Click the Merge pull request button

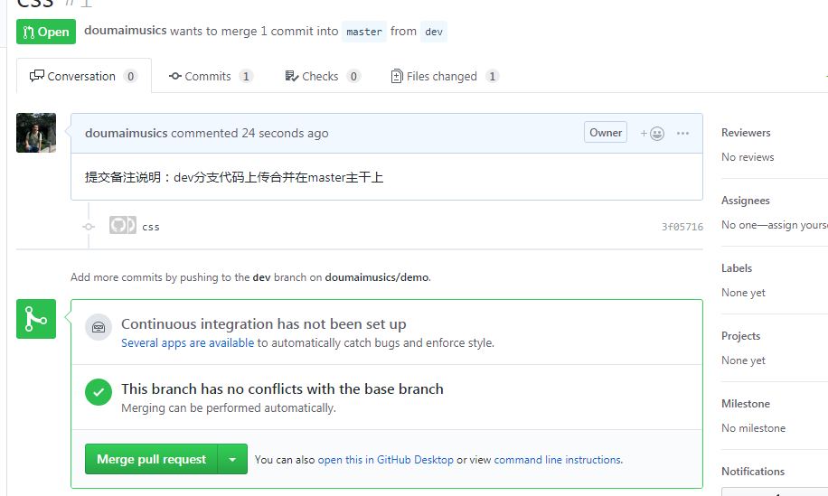[152, 459]
